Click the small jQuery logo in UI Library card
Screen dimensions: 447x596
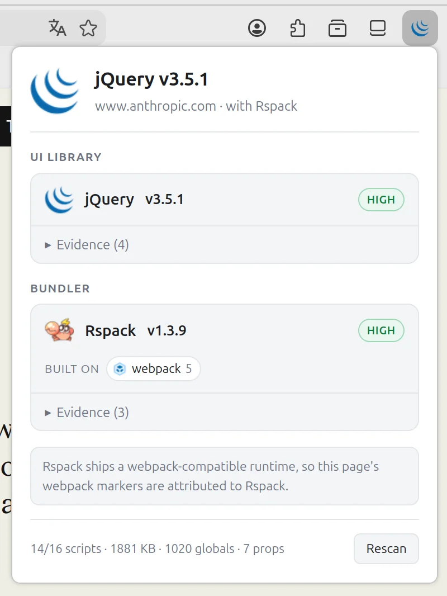click(59, 200)
